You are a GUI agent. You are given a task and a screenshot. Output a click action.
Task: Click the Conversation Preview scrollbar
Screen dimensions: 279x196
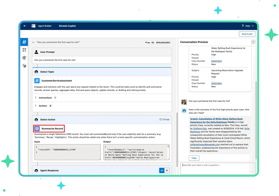click(256, 120)
